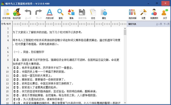
Task: Click the ruler bar above the text
Action: pyautogui.click(x=70, y=24)
